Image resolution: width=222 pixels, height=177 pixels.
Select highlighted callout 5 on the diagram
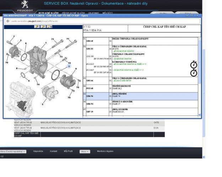(x=69, y=66)
